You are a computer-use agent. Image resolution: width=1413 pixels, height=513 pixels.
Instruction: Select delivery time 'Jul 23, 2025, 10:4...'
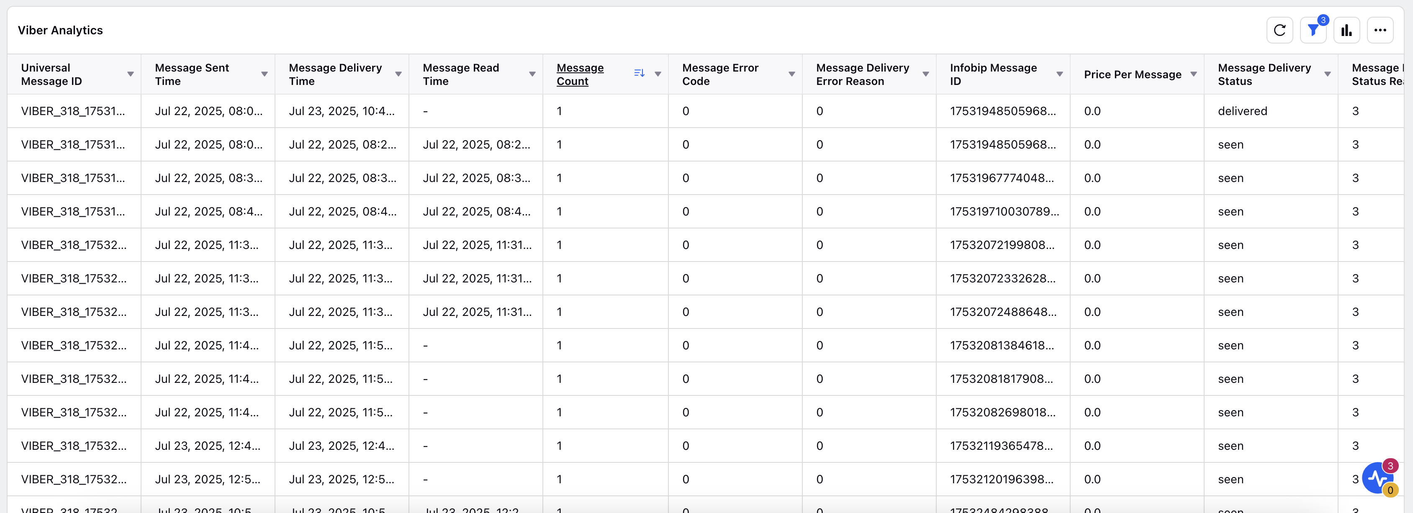click(x=341, y=111)
